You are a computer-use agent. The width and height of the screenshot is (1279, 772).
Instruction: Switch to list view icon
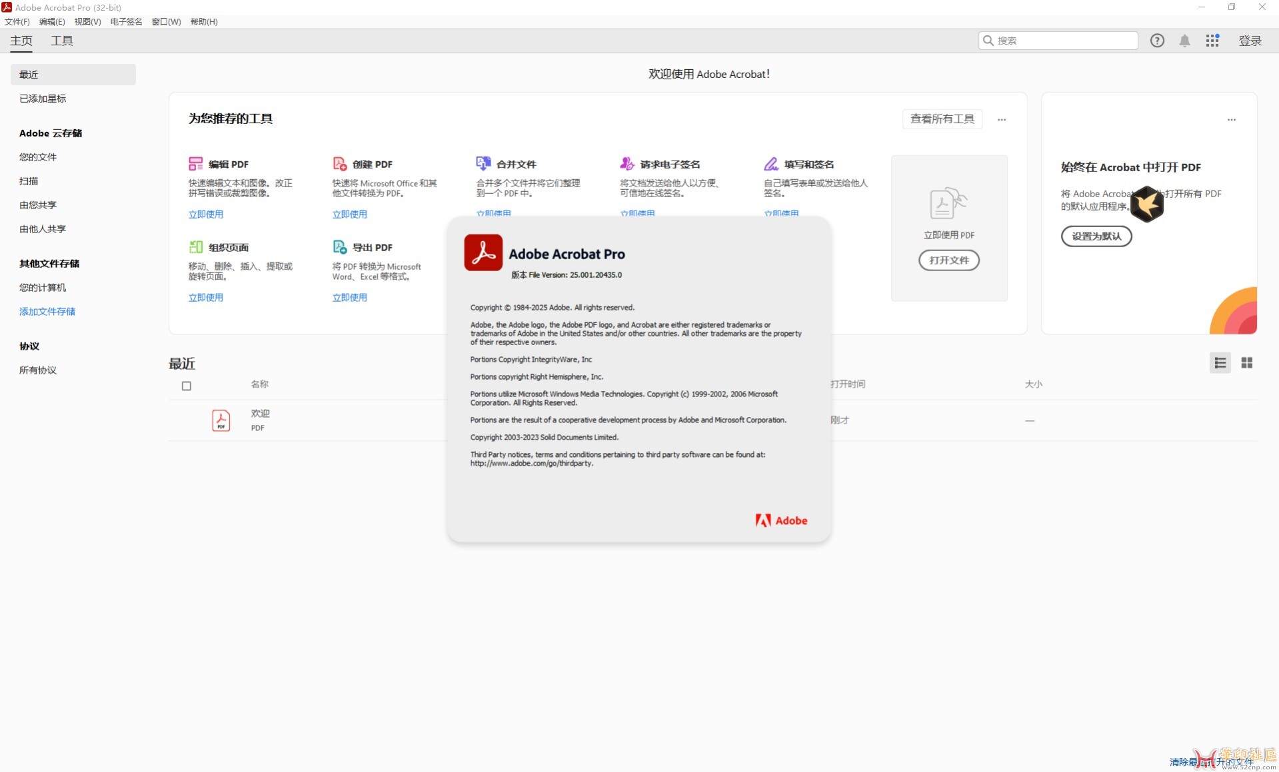[x=1220, y=363]
